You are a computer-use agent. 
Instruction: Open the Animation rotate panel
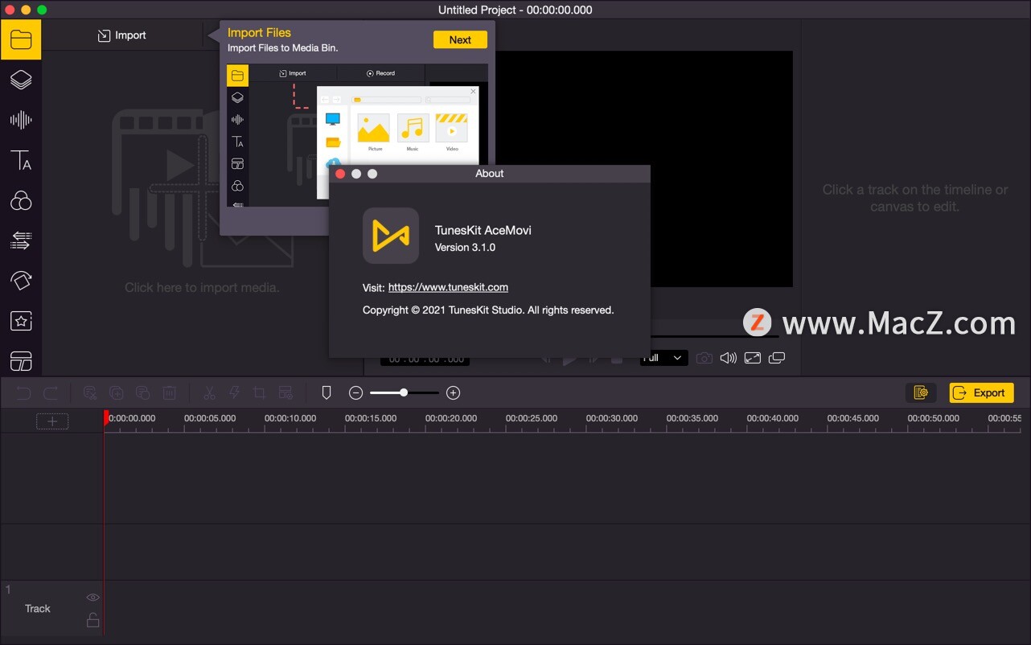point(21,281)
